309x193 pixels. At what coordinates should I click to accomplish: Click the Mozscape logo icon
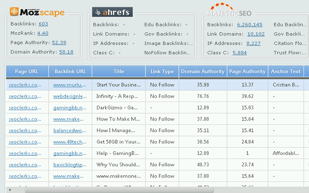pos(14,12)
